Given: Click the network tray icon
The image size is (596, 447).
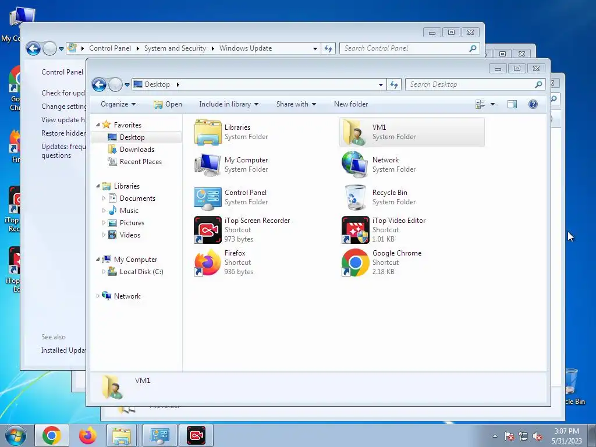Looking at the screenshot, I should [523, 437].
